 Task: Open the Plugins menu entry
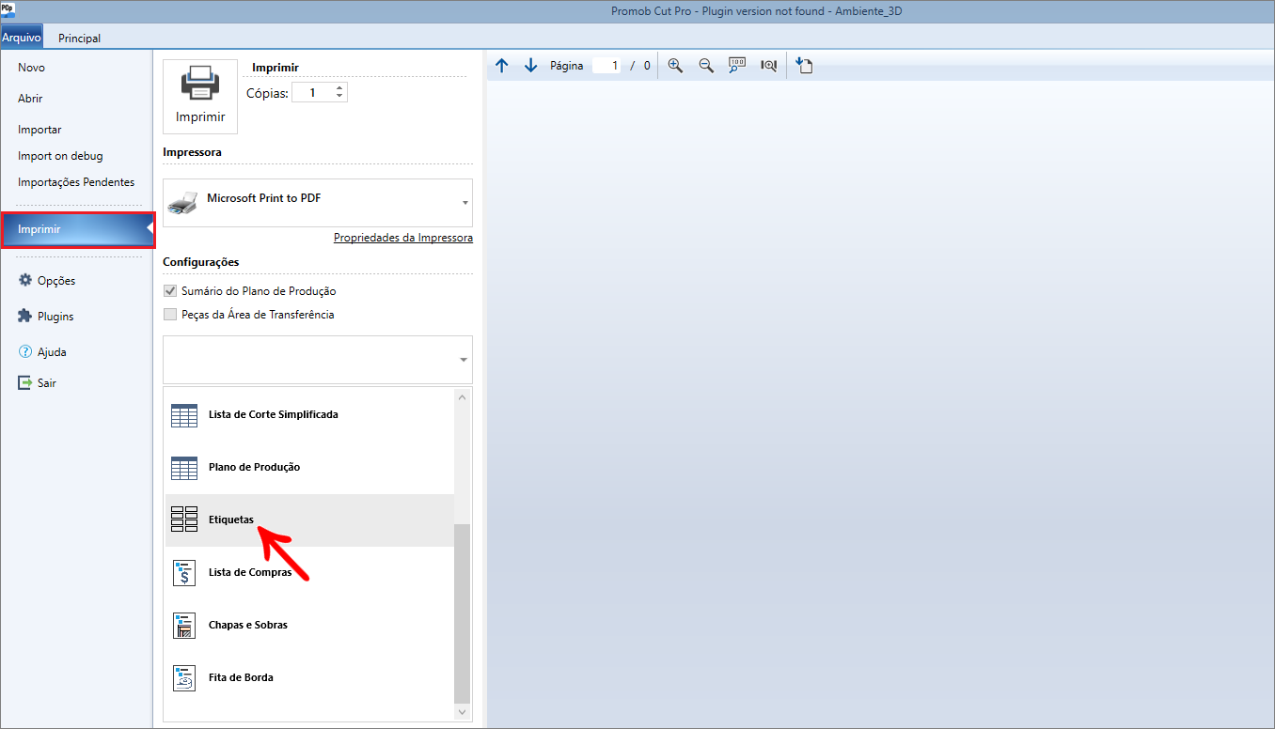[55, 317]
